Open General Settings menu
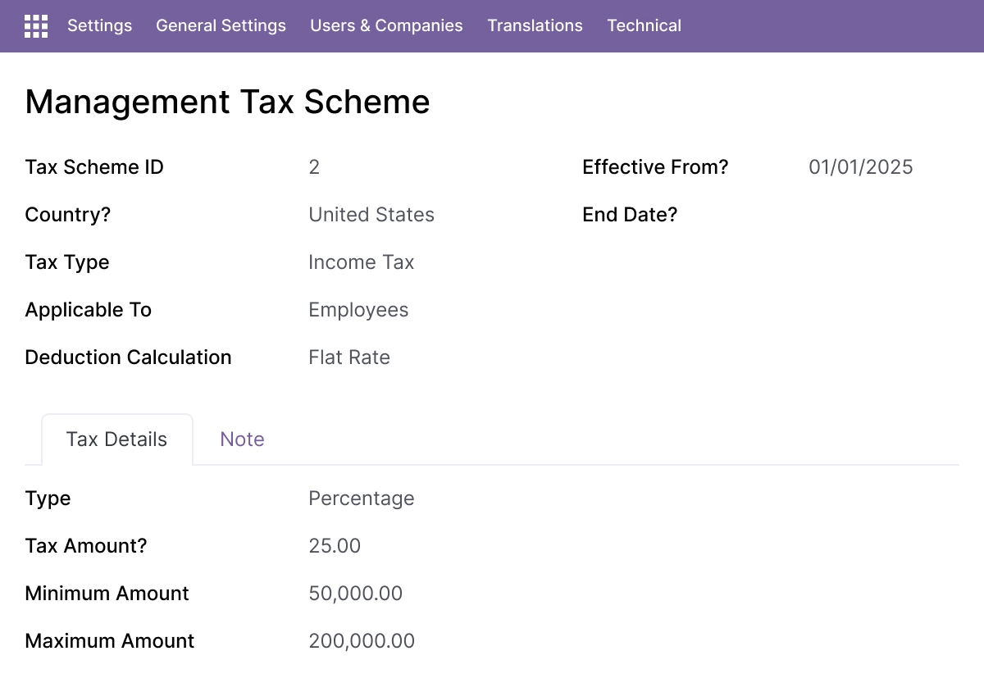Image resolution: width=984 pixels, height=692 pixels. [221, 25]
